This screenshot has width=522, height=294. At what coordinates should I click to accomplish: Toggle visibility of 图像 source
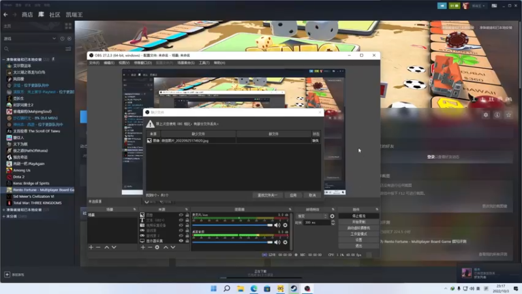[181, 215]
